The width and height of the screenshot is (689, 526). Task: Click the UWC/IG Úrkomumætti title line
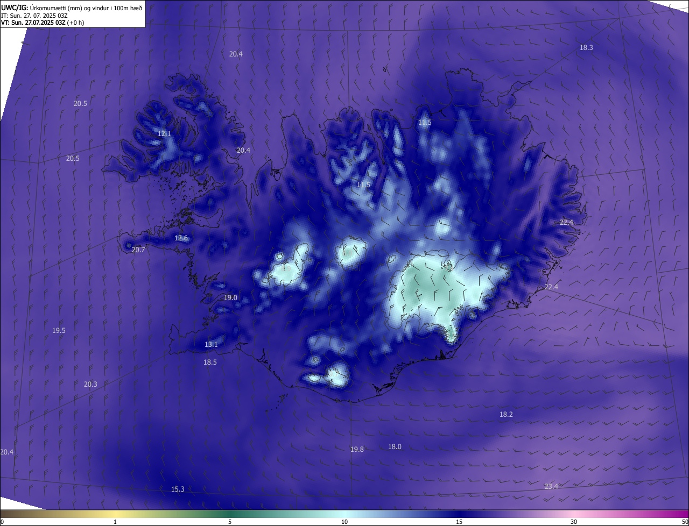(72, 7)
